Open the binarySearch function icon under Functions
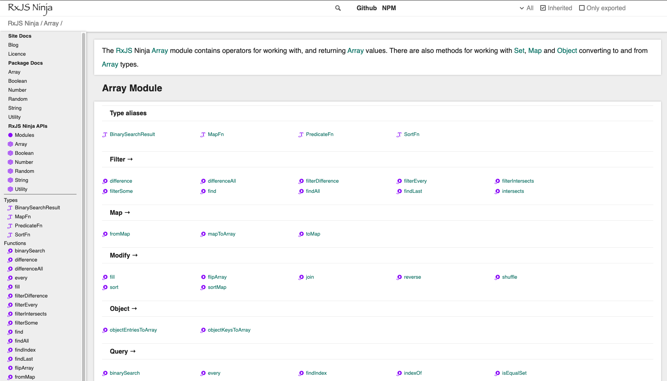Screen dimensions: 667x381 (10, 250)
